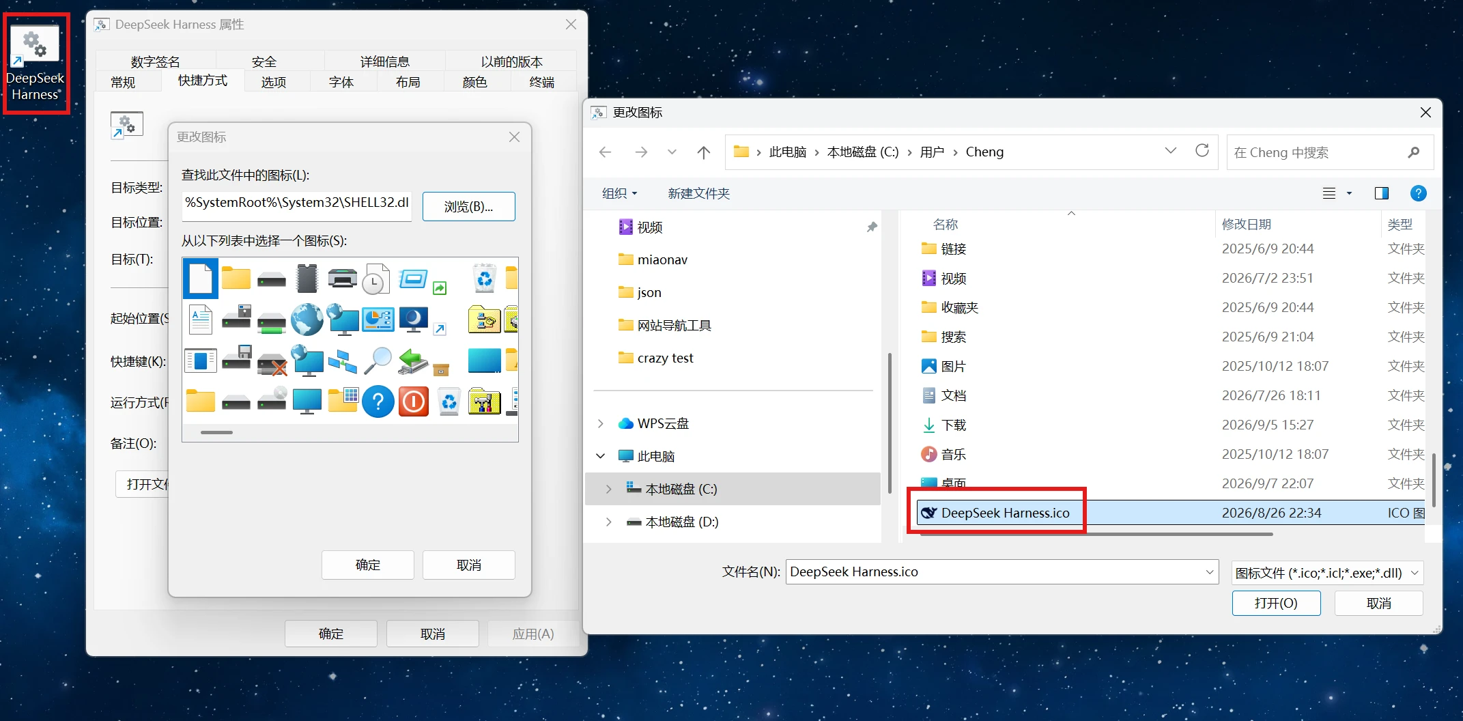Select the DeepSeek Harness.ico file

click(x=1171, y=513)
